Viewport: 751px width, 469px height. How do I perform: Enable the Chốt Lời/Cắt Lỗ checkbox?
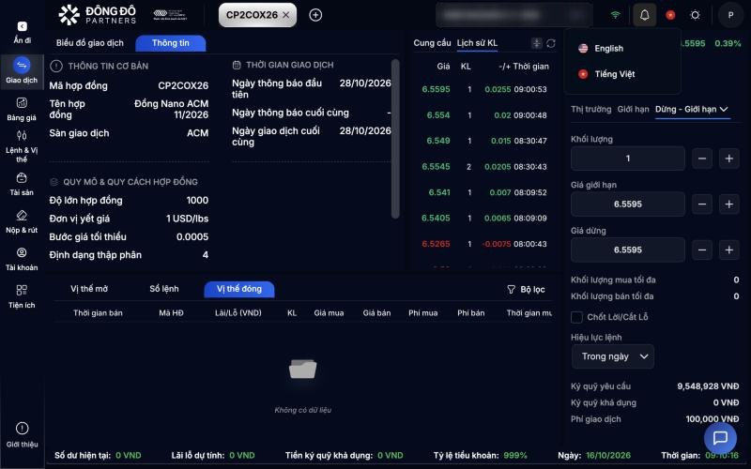click(576, 317)
